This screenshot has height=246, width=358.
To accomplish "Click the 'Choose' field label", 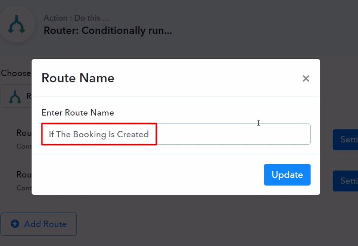I will (x=16, y=73).
